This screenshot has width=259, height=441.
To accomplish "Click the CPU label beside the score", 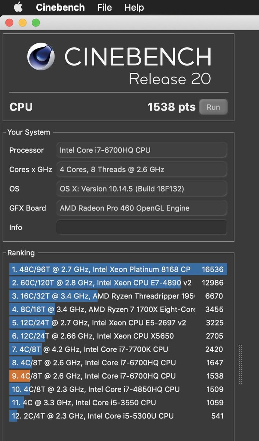I will (21, 107).
